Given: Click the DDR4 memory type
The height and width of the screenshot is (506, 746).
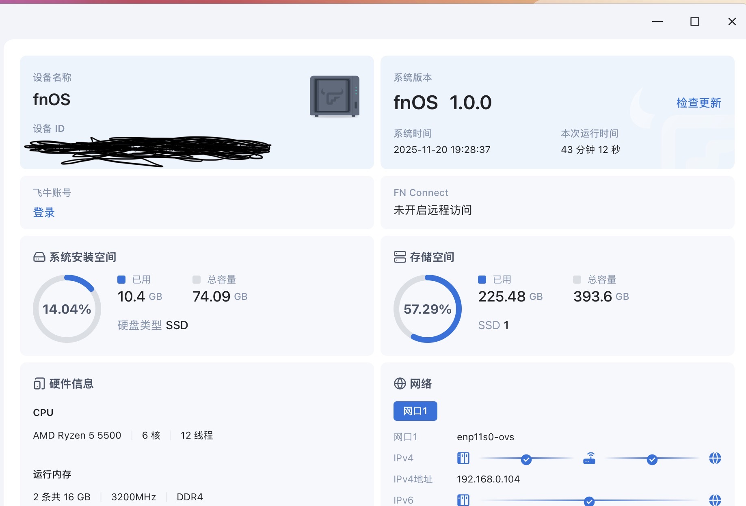Looking at the screenshot, I should 190,497.
